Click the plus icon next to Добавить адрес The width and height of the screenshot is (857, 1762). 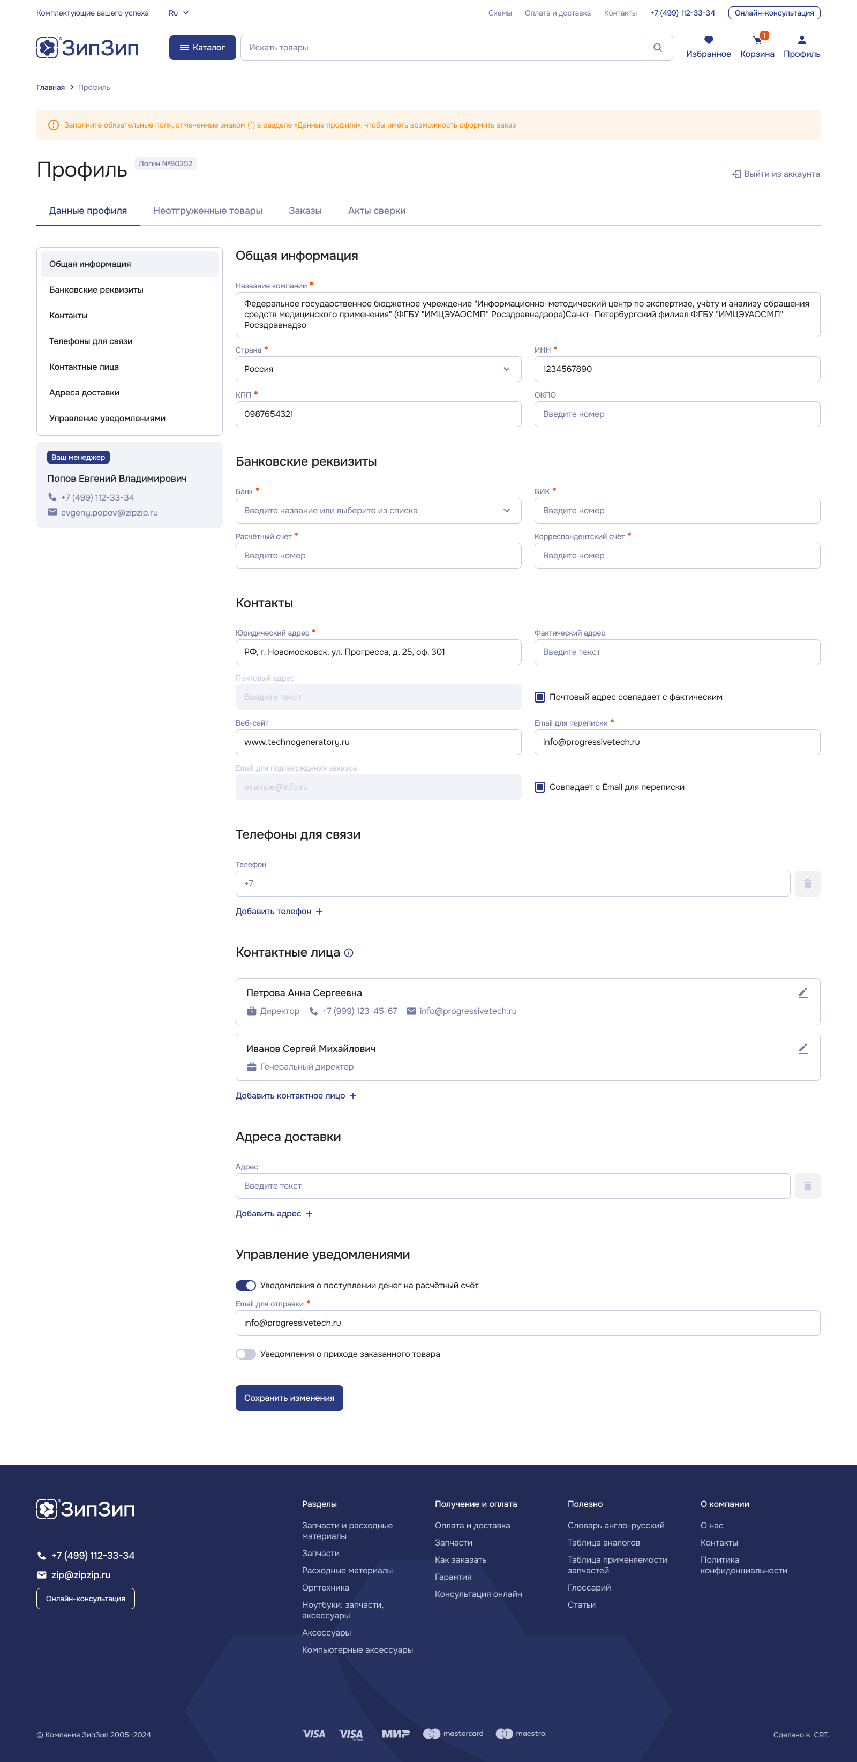[309, 1214]
